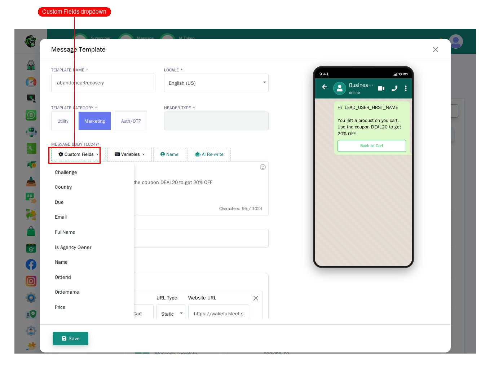Click the Save button
494x368 pixels.
click(70, 338)
